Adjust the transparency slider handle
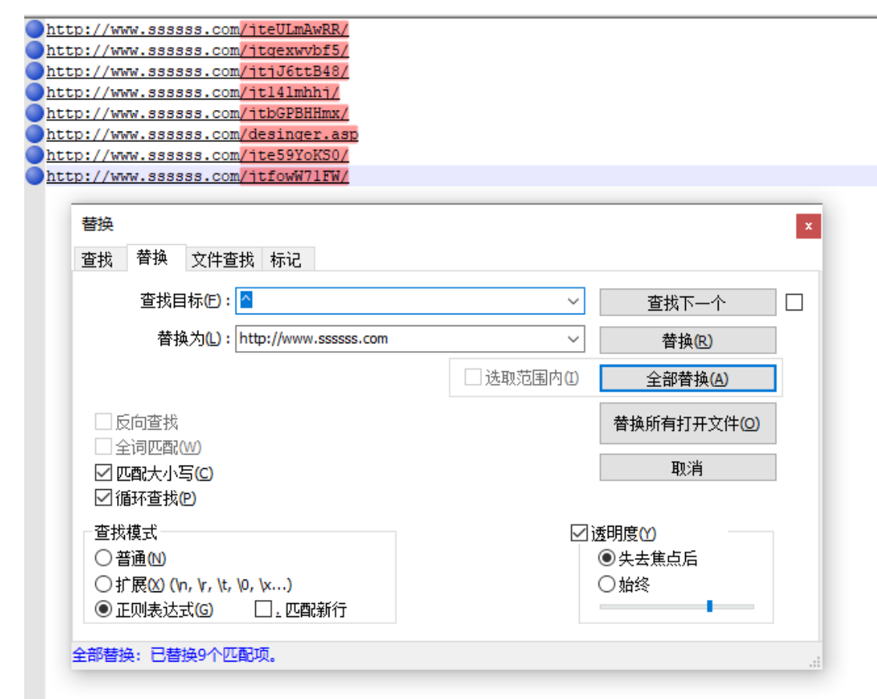 tap(710, 605)
